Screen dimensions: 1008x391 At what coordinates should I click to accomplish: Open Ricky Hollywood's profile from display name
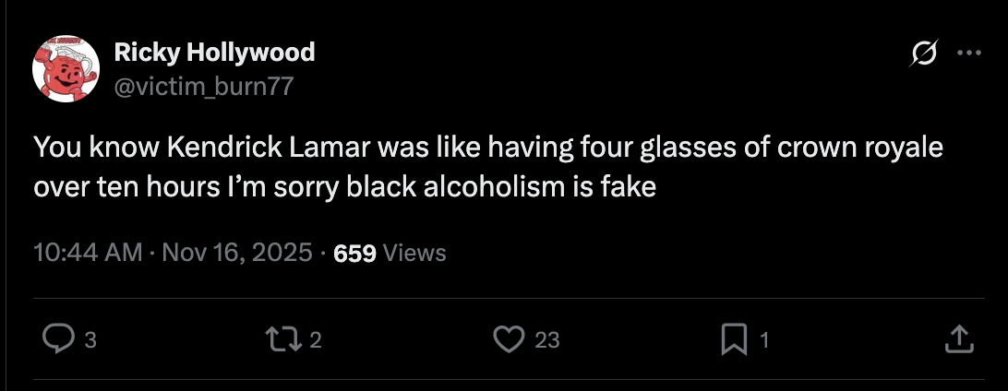[214, 53]
